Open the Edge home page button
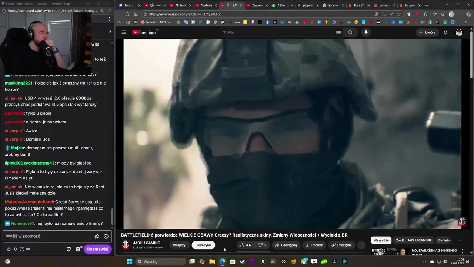The height and width of the screenshot is (267, 474). pos(136,14)
